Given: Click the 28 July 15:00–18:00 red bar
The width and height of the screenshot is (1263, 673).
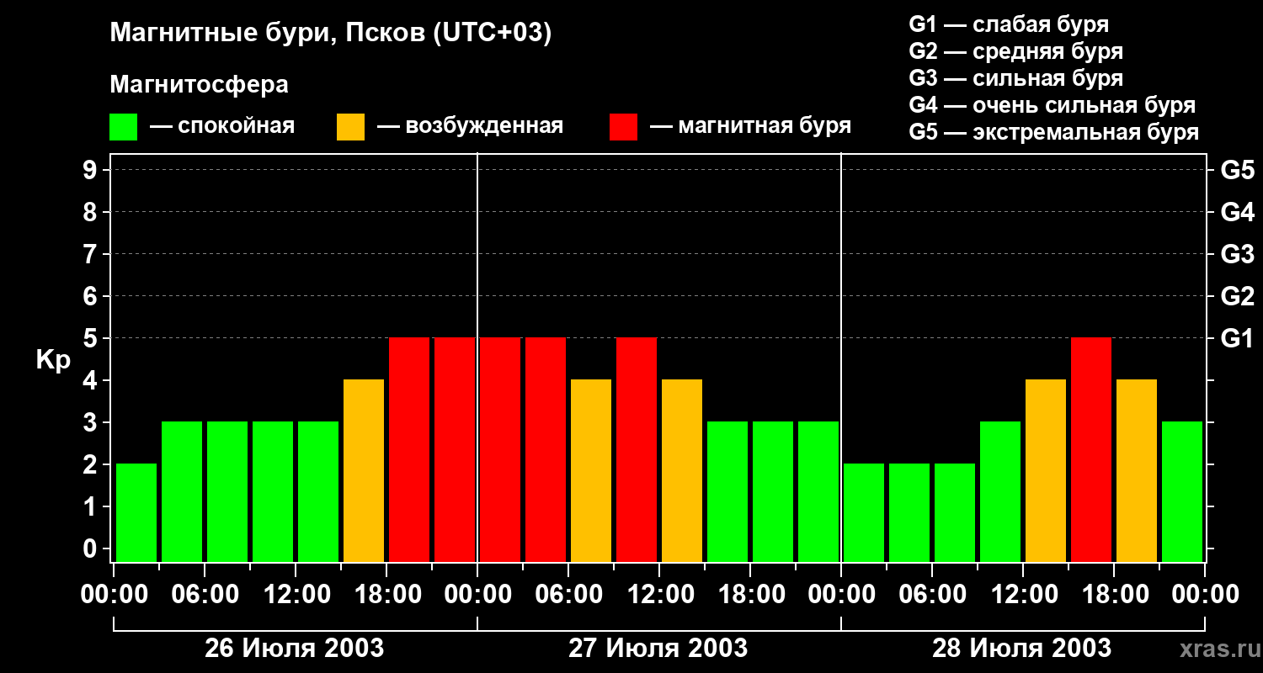Looking at the screenshot, I should pos(1091,449).
